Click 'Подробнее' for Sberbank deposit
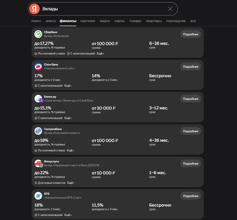This screenshot has height=220, width=237. (x=191, y=34)
